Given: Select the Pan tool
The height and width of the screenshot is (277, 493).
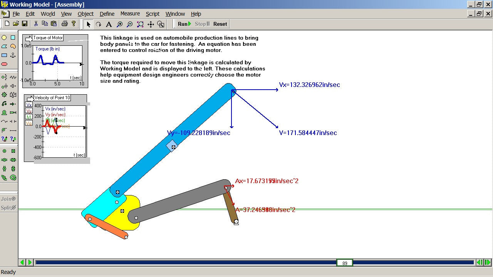Looking at the screenshot, I should point(151,24).
